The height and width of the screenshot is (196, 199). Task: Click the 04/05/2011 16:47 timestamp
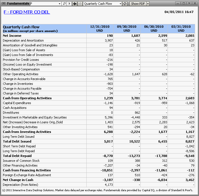click(179, 12)
